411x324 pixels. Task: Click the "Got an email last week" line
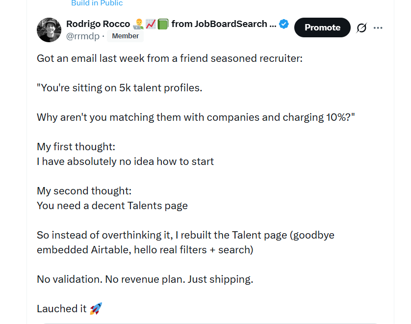pos(170,58)
